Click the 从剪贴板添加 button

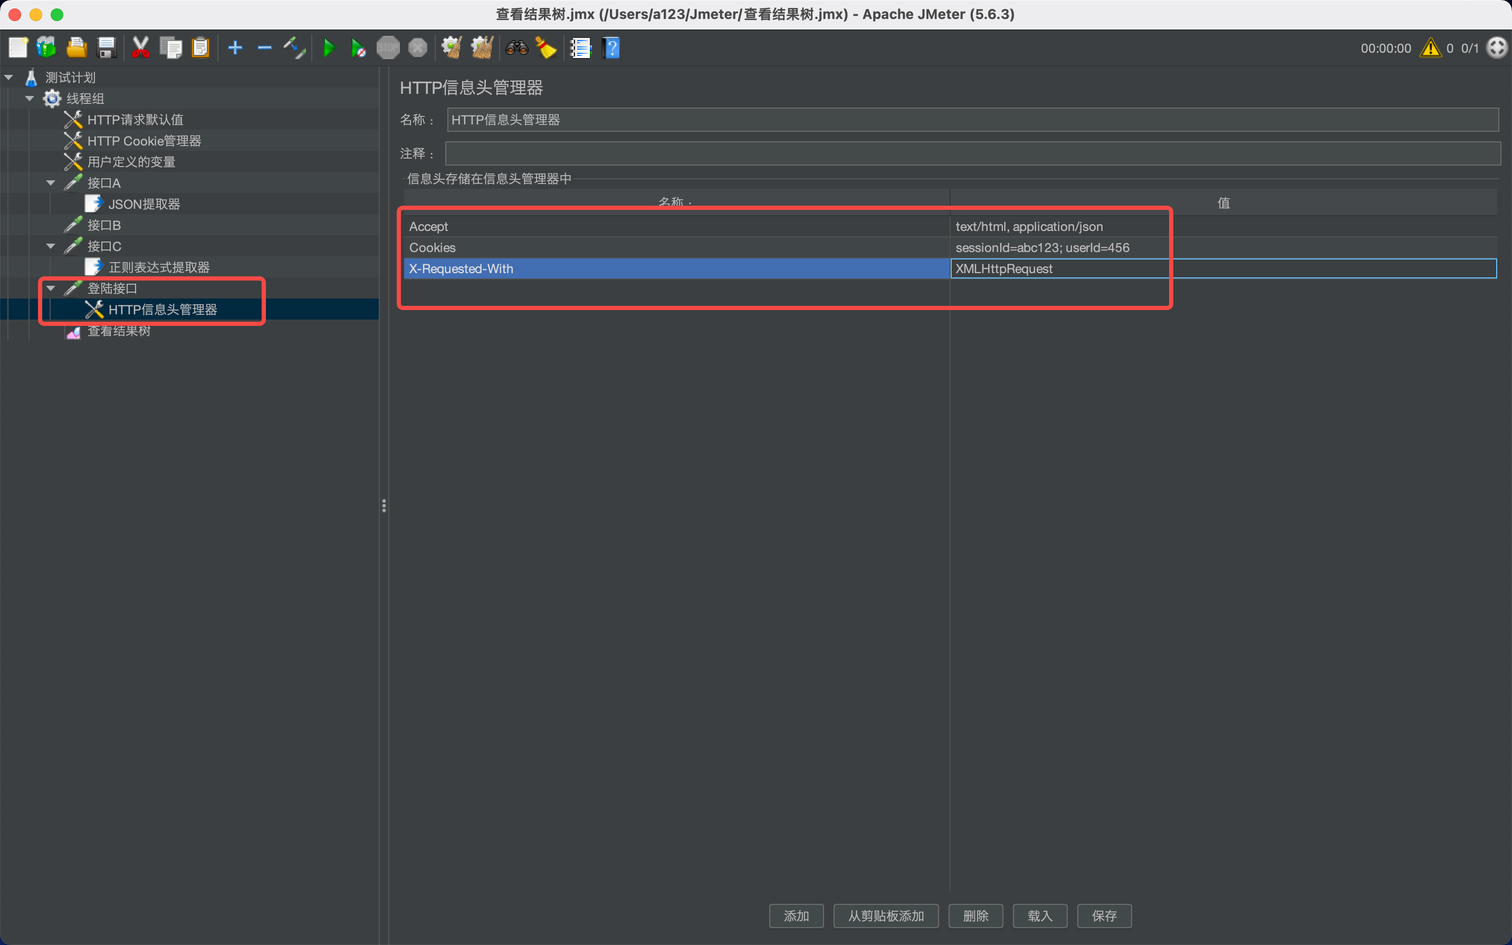pyautogui.click(x=885, y=915)
